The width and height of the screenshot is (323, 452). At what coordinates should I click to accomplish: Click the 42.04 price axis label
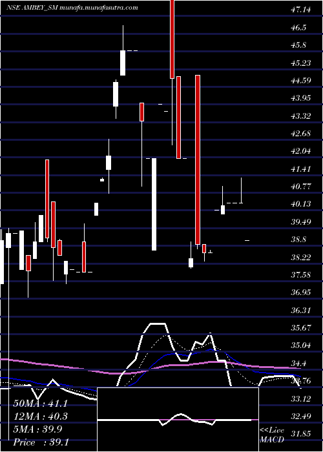point(300,151)
